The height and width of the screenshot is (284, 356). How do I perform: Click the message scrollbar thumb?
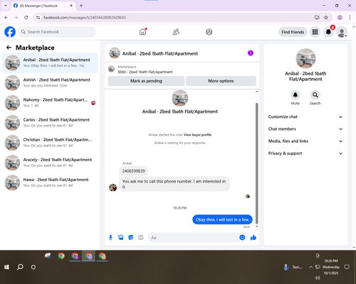point(256,163)
